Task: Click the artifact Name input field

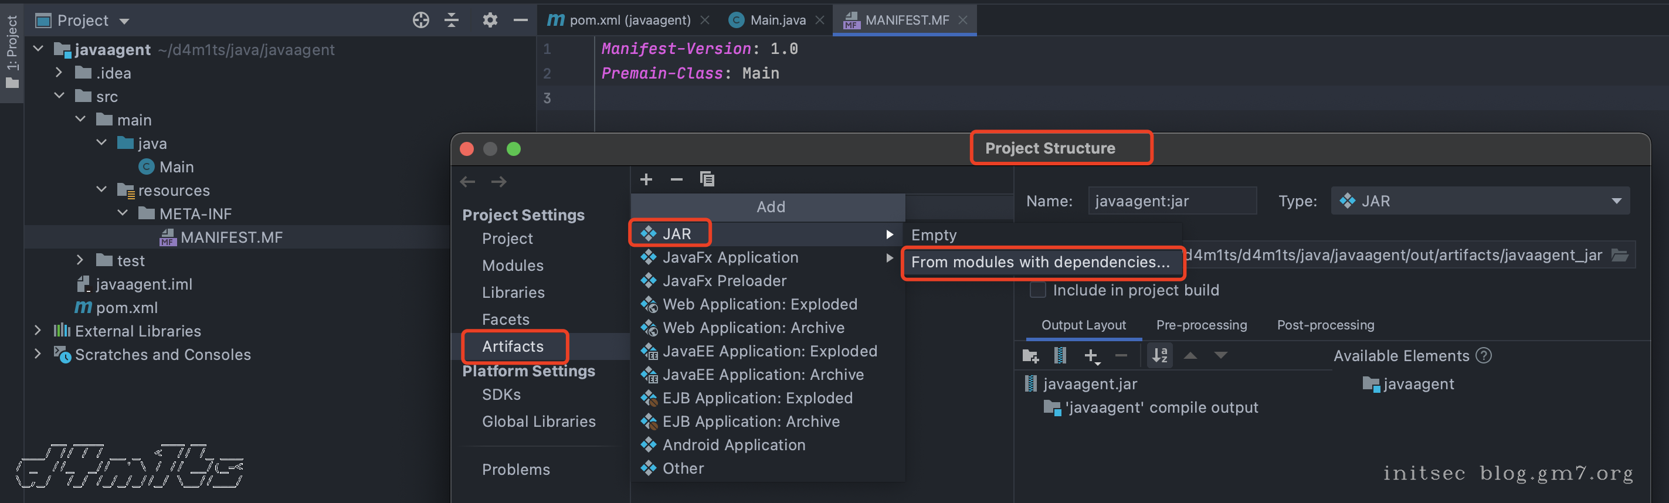Action: 1172,201
